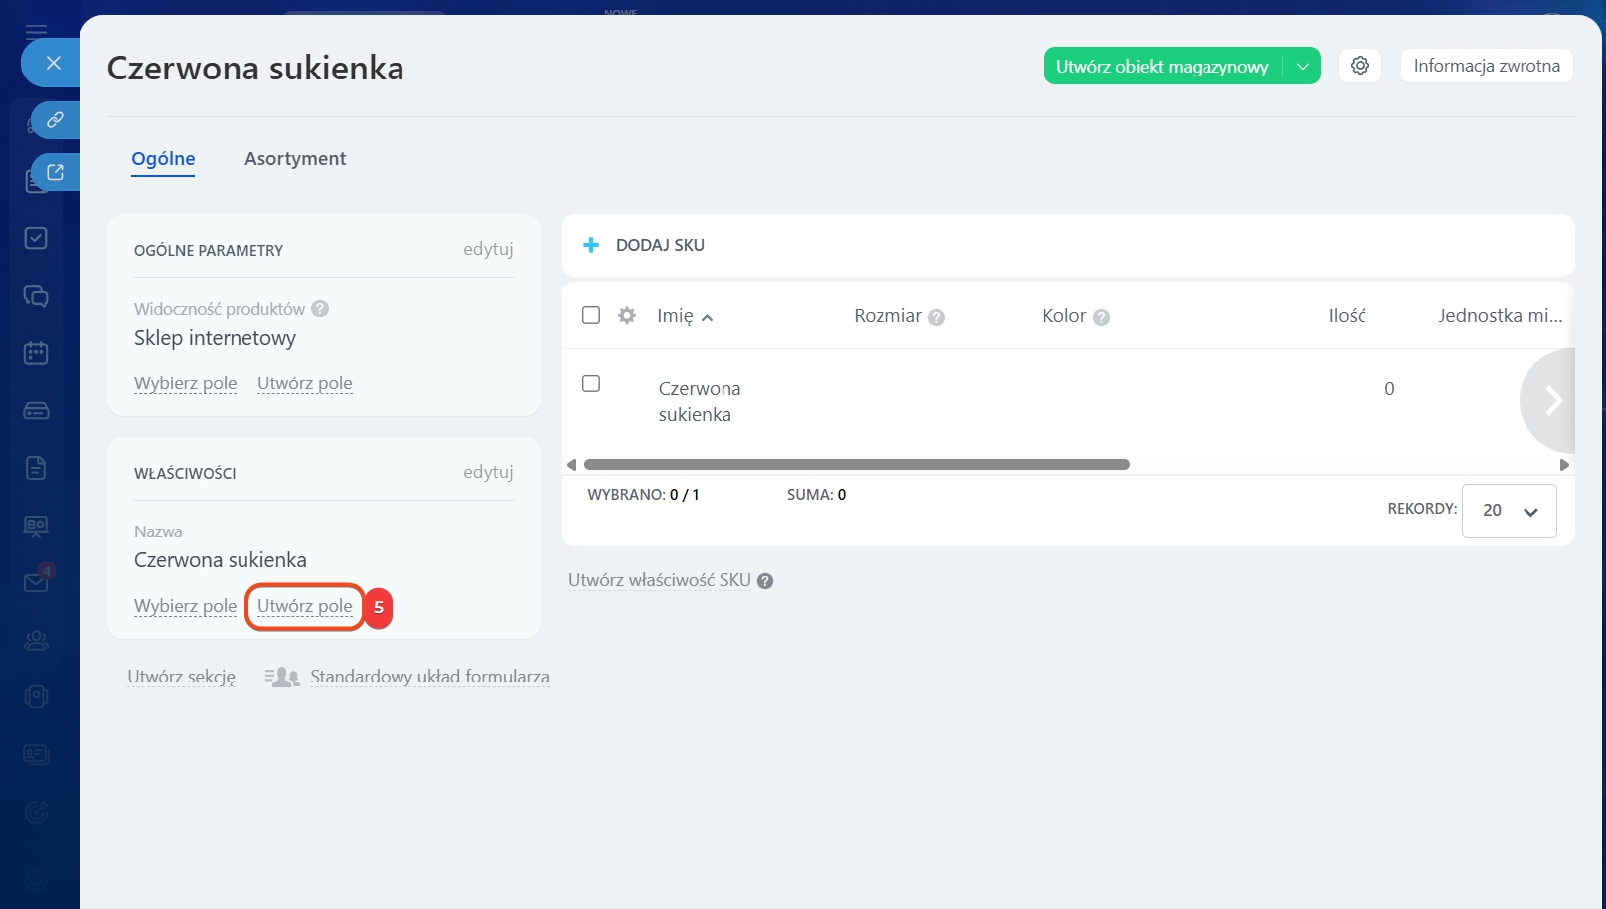Click the help icon beside Kolor column

point(1101,317)
